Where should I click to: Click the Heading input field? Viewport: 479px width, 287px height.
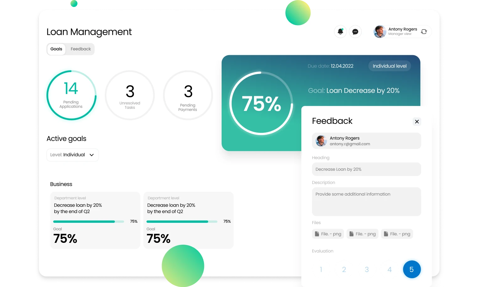(x=366, y=169)
